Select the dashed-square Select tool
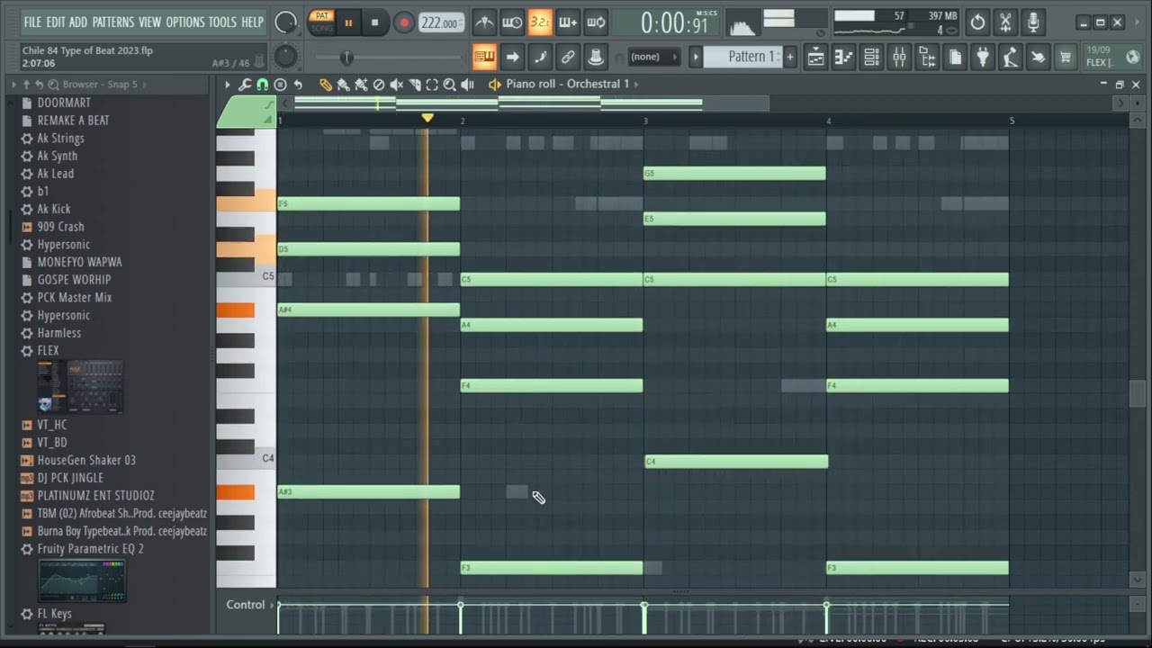The width and height of the screenshot is (1152, 648). pyautogui.click(x=432, y=85)
